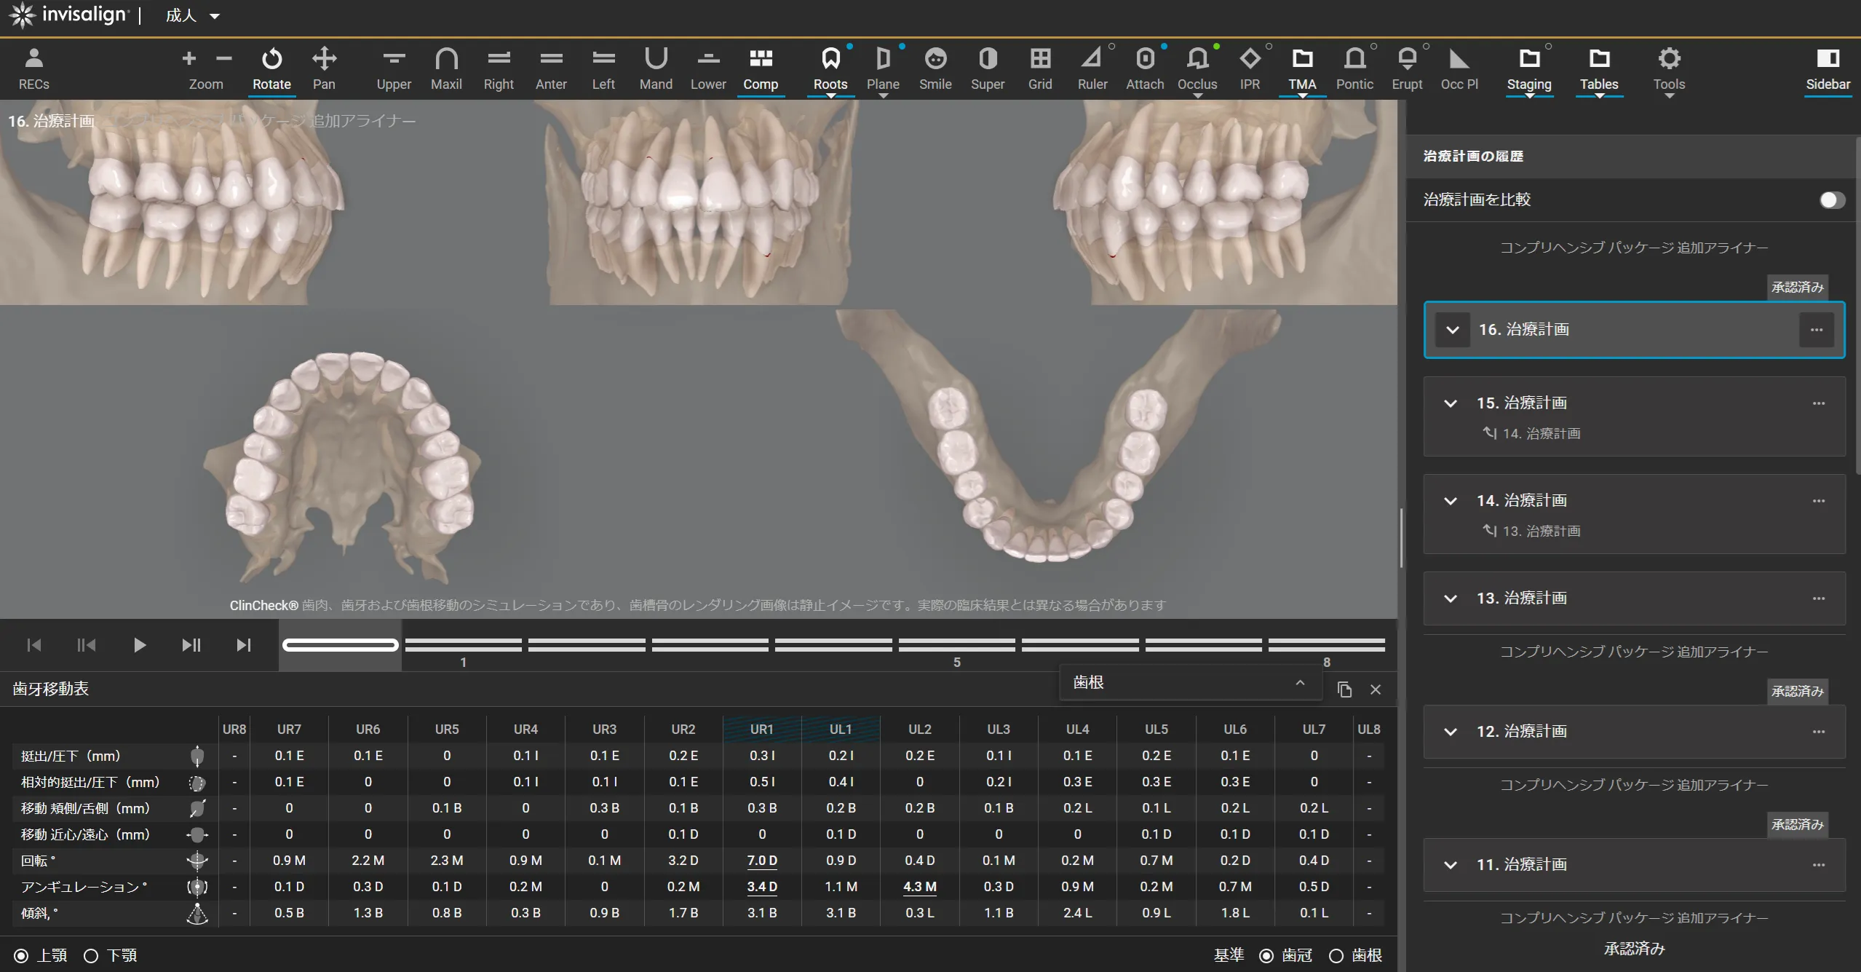Select the IPR tool
Viewport: 1861px width, 972px height.
[1250, 69]
